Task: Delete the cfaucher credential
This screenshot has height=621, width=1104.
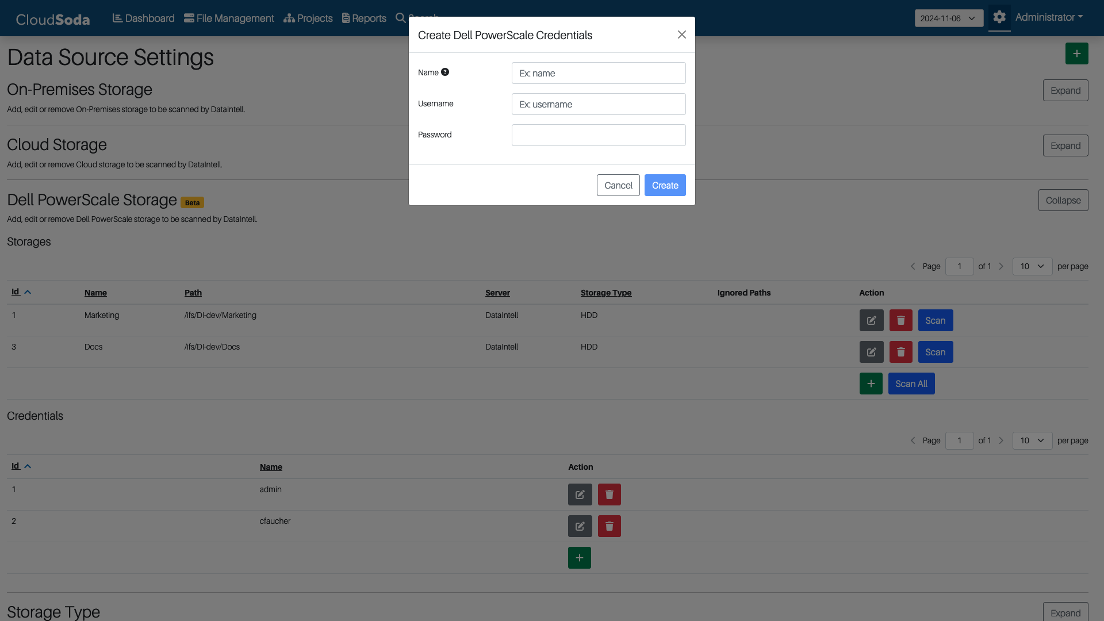Action: click(x=609, y=526)
